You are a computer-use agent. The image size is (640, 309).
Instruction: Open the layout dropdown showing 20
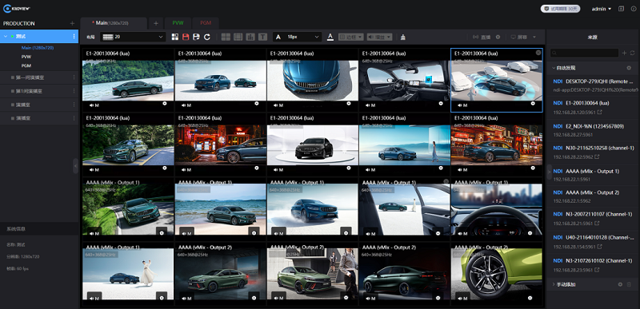(133, 37)
